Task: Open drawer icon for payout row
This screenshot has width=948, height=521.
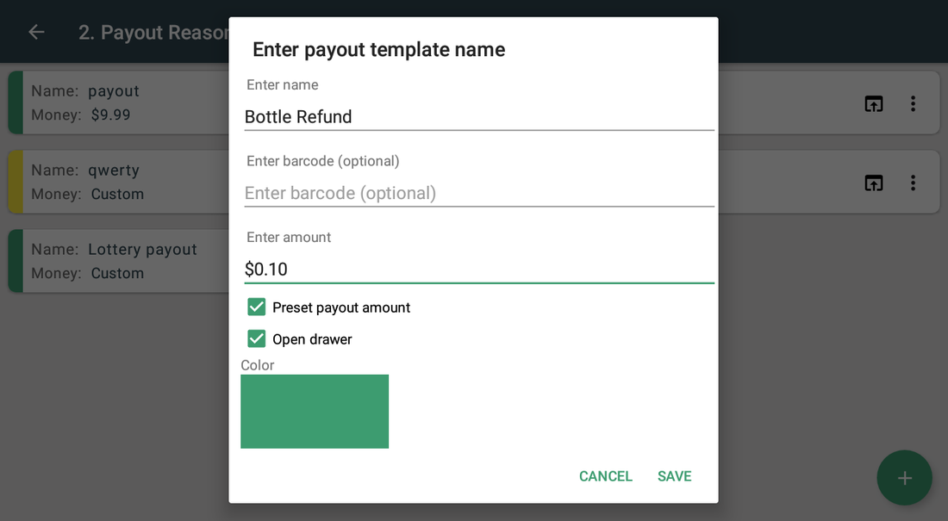Action: 874,104
